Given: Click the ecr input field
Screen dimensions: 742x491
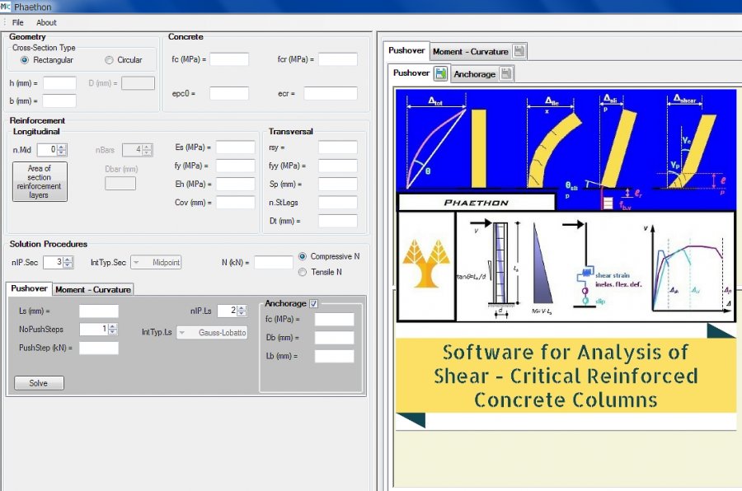Looking at the screenshot, I should click(x=331, y=94).
